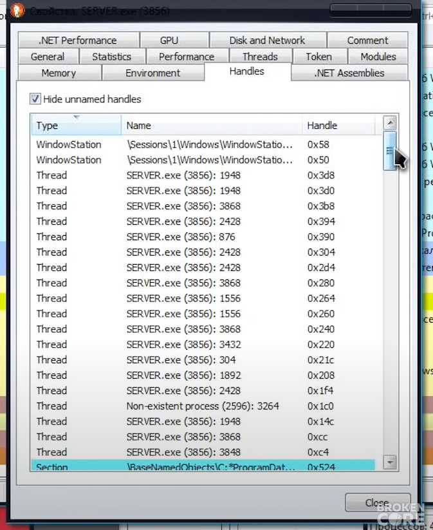Image resolution: width=433 pixels, height=530 pixels.
Task: Select Thread row with handle 0x14c
Action: 203,421
